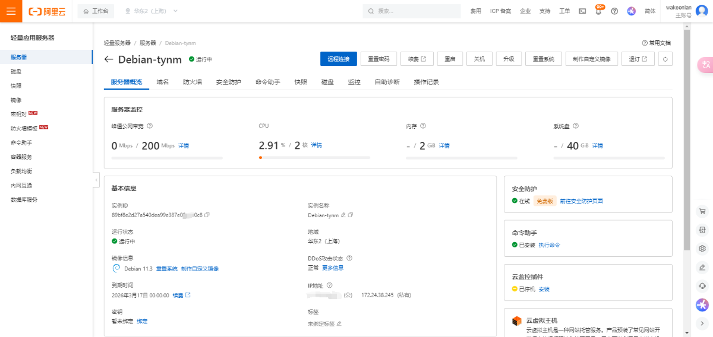Switch to the 快照 tab
The width and height of the screenshot is (713, 337).
301,82
